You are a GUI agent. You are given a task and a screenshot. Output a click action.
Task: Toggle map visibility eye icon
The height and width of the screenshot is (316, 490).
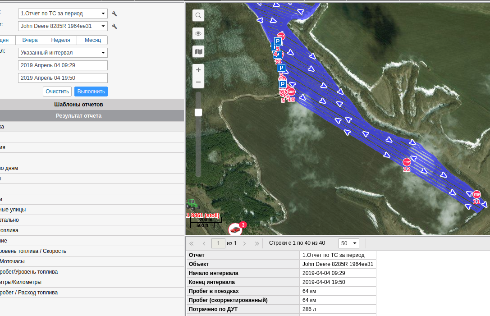point(198,33)
